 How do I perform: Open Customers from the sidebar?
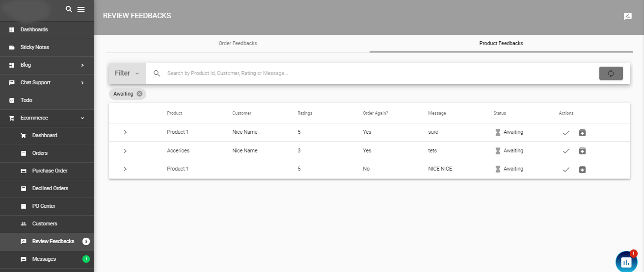tap(47, 224)
